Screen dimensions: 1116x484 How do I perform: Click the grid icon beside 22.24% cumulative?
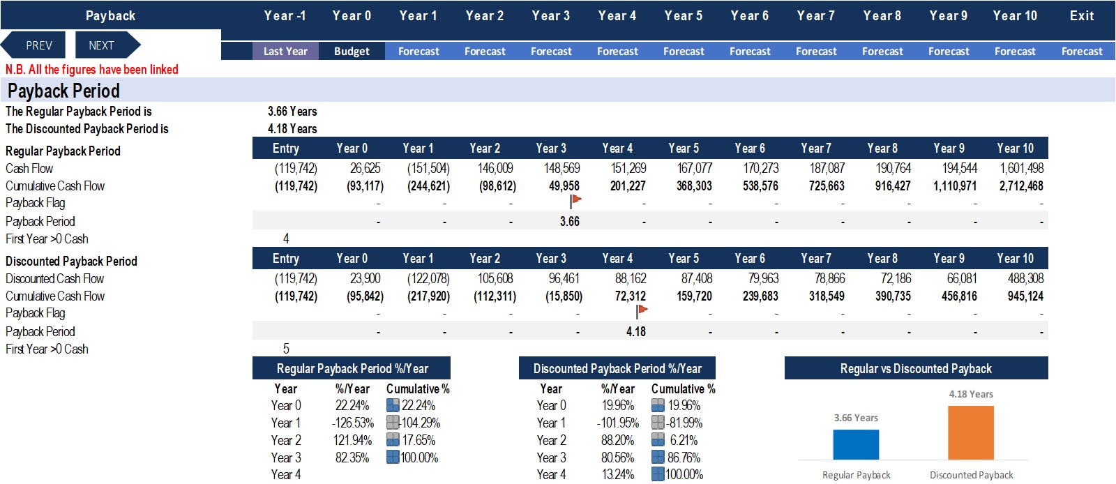[x=393, y=405]
